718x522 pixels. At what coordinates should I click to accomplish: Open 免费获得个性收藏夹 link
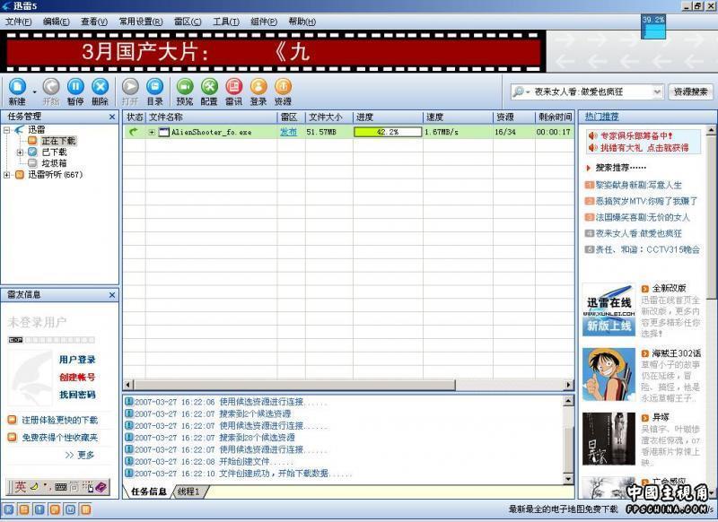pyautogui.click(x=60, y=438)
